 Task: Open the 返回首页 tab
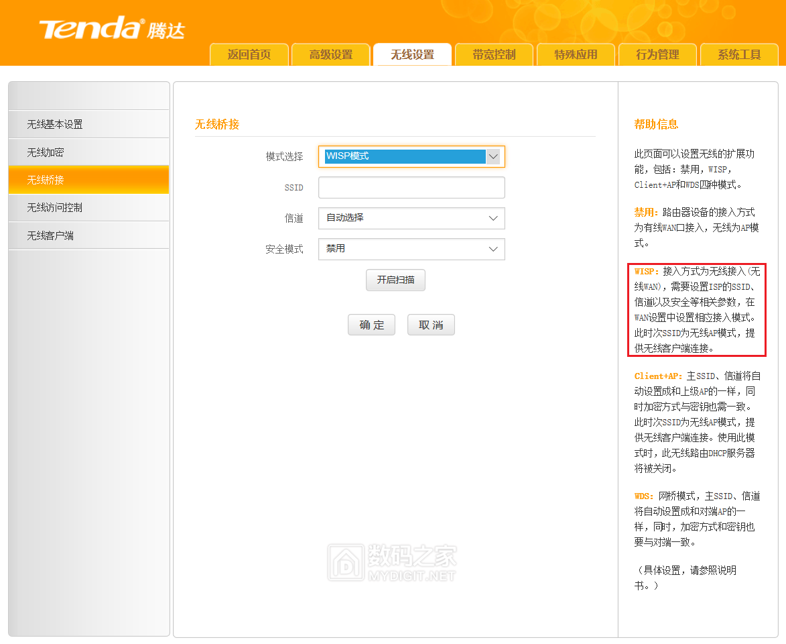click(249, 54)
